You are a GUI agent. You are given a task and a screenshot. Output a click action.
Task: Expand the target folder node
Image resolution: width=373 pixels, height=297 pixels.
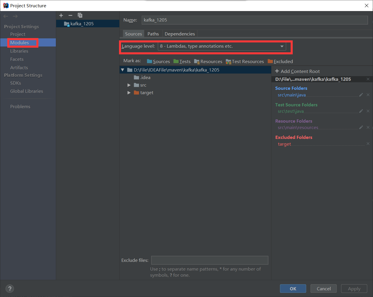(129, 92)
